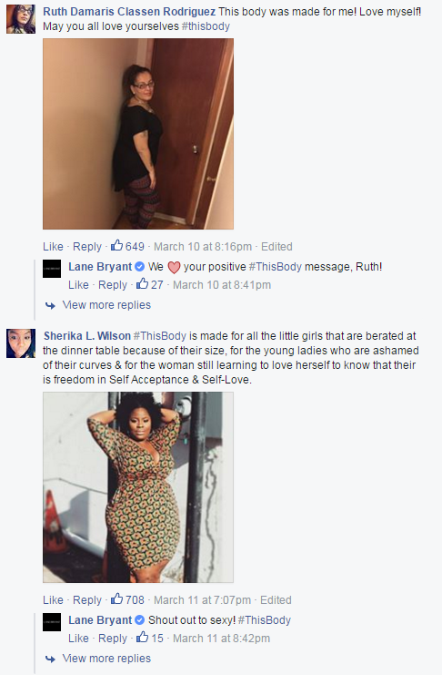Open Sherika's photo in patterned dress
Viewport: 442px width, 675px height.
click(x=138, y=487)
